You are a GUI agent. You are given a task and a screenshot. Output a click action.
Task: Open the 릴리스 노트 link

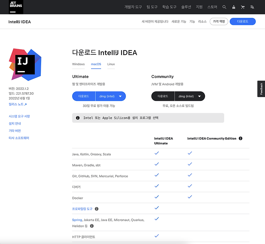[16, 104]
